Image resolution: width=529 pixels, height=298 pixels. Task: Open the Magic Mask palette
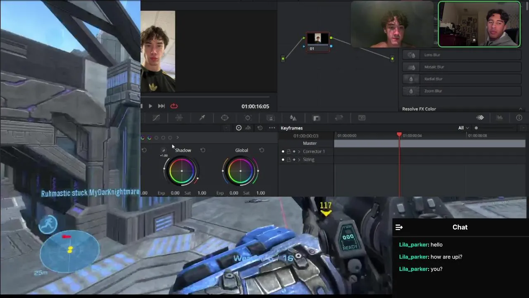tap(270, 118)
